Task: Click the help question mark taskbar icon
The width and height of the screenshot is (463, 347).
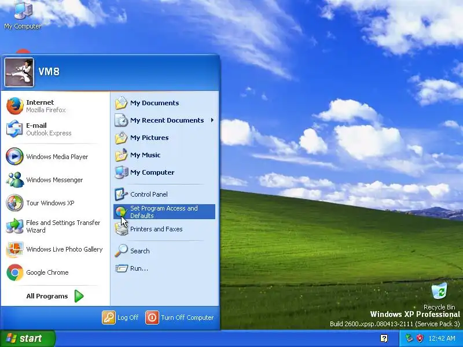Action: [384, 338]
